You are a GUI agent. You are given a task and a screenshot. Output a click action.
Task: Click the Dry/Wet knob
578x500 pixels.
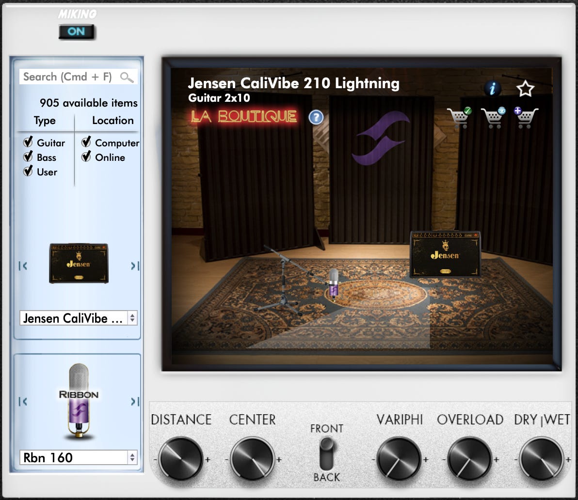(x=541, y=459)
